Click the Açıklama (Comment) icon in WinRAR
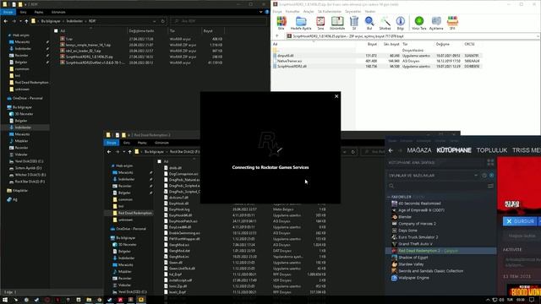 point(436,22)
